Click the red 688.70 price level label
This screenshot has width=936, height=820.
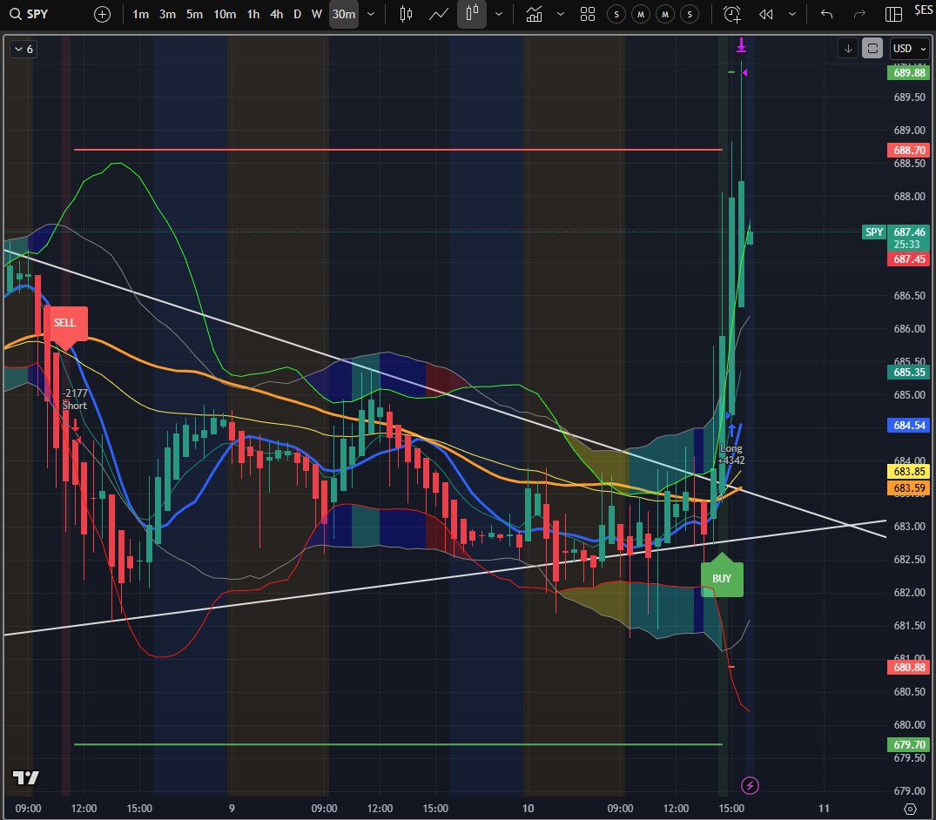pos(908,150)
